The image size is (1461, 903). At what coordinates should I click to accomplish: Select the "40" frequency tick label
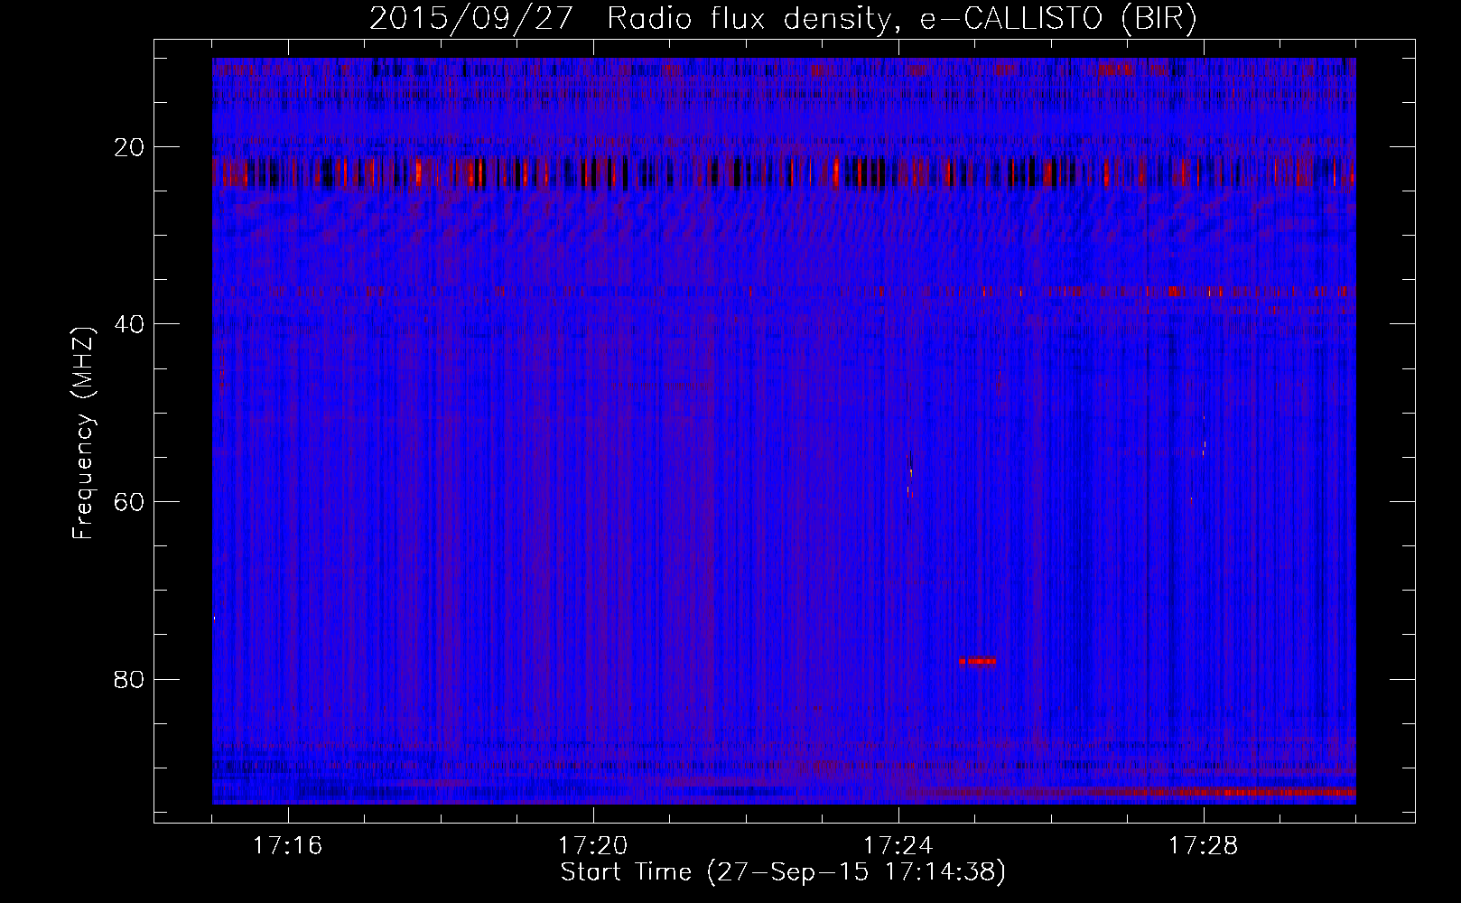point(131,324)
